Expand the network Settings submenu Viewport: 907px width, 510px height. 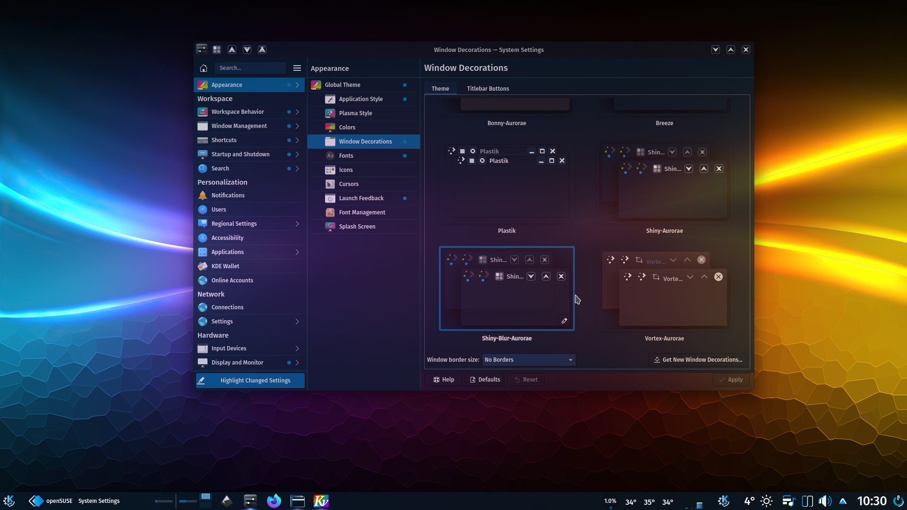(297, 322)
